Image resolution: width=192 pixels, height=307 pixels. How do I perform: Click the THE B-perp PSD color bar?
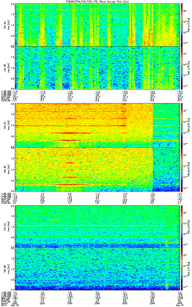tap(182, 226)
